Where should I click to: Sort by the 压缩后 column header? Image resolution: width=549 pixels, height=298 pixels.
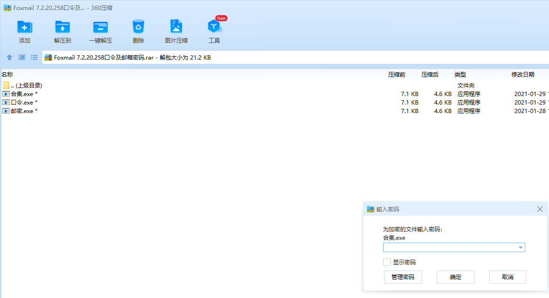(x=430, y=74)
